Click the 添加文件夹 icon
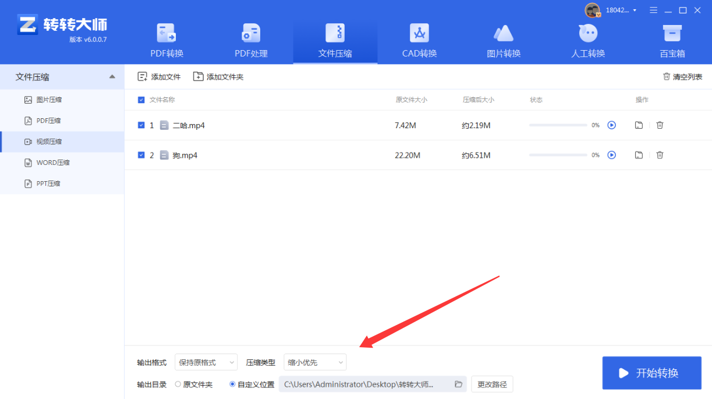This screenshot has height=399, width=712. pos(198,76)
